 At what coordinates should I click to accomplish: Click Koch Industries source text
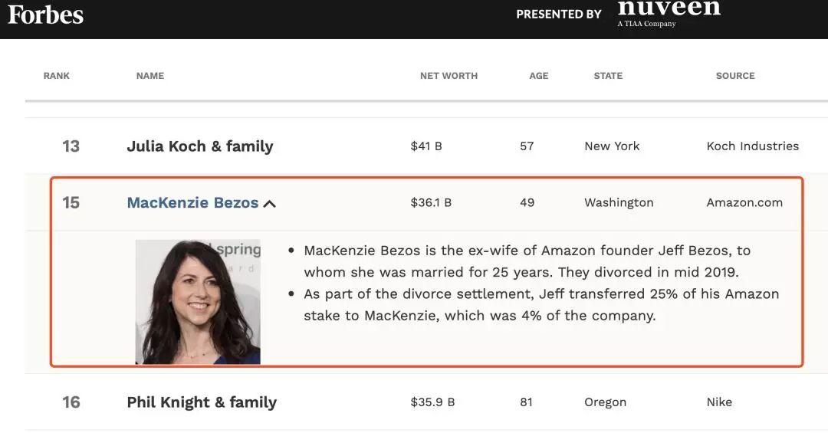pyautogui.click(x=752, y=146)
